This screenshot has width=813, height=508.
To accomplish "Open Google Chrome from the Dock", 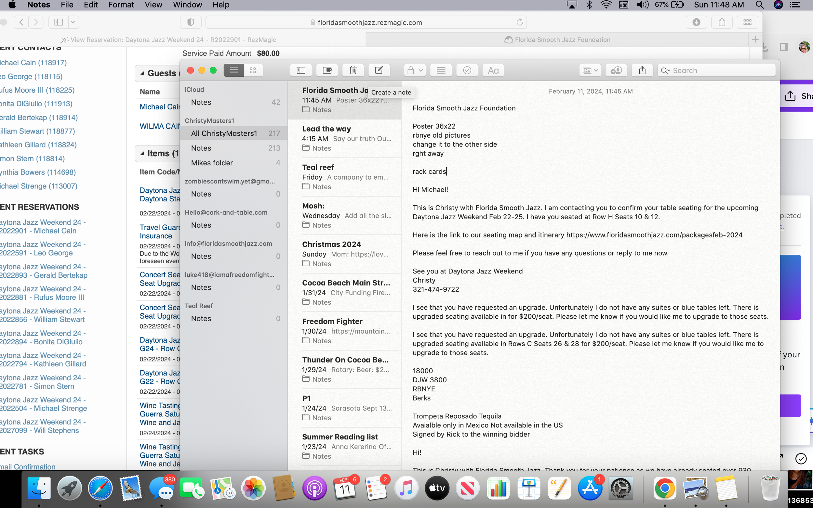I will click(x=665, y=488).
